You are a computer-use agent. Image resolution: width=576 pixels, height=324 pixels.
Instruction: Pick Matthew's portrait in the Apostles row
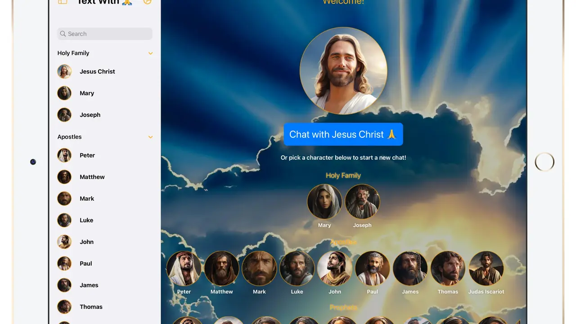pyautogui.click(x=222, y=268)
